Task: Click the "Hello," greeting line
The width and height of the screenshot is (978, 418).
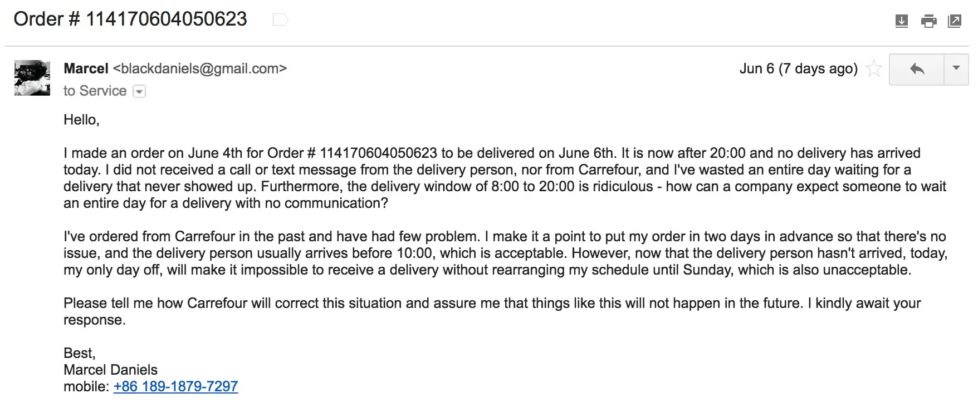Action: (x=81, y=120)
